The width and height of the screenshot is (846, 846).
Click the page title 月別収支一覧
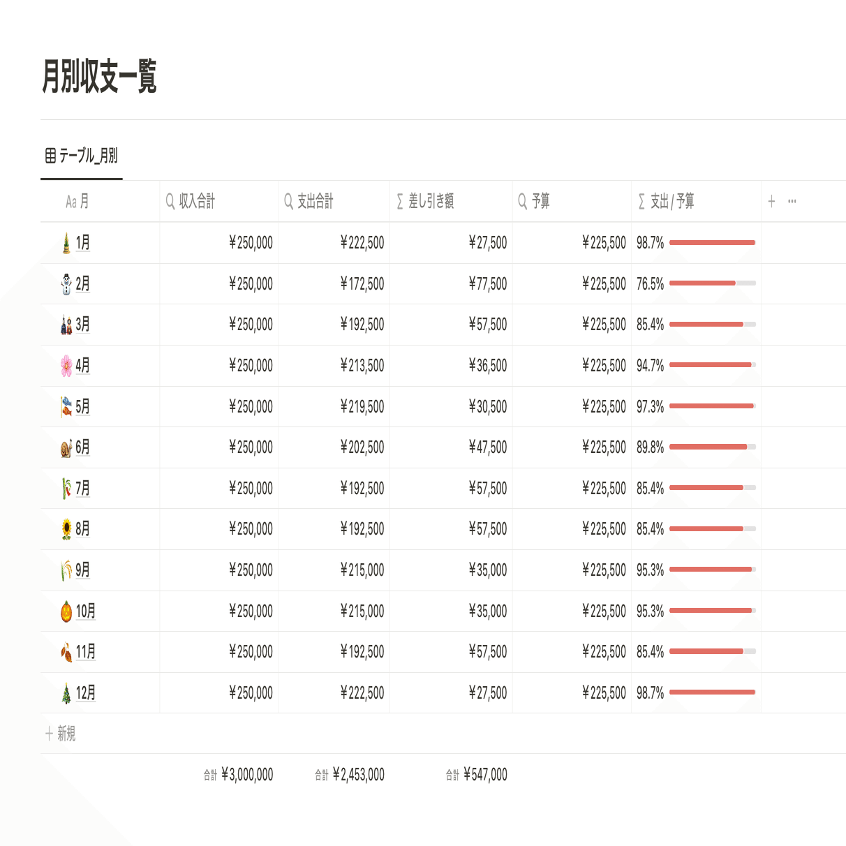(x=99, y=77)
